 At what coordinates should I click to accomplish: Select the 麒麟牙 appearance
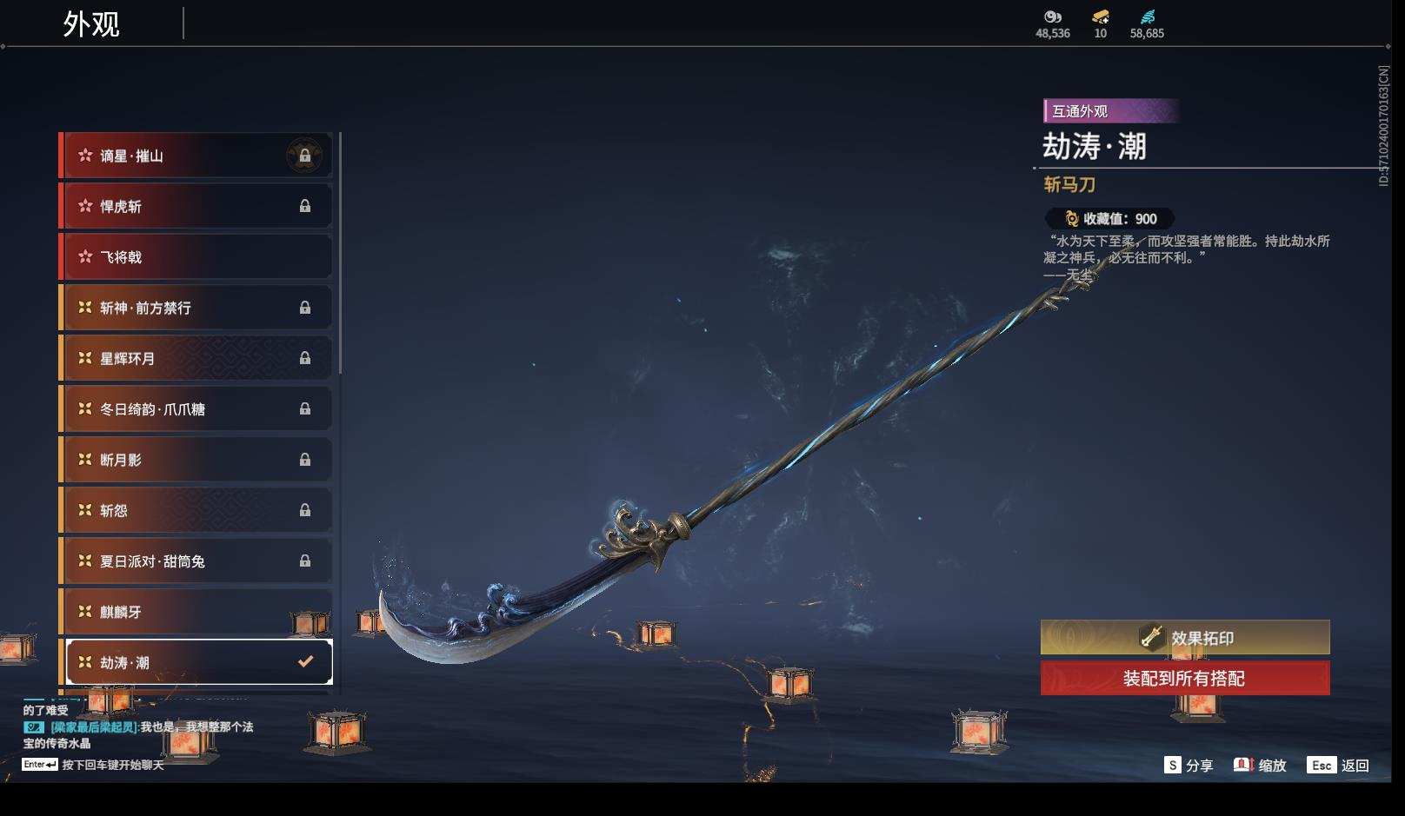click(x=196, y=612)
